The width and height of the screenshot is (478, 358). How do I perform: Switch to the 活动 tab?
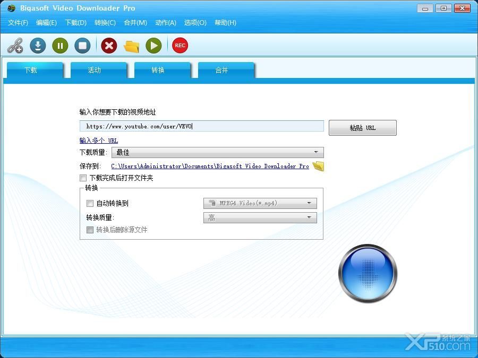98,71
